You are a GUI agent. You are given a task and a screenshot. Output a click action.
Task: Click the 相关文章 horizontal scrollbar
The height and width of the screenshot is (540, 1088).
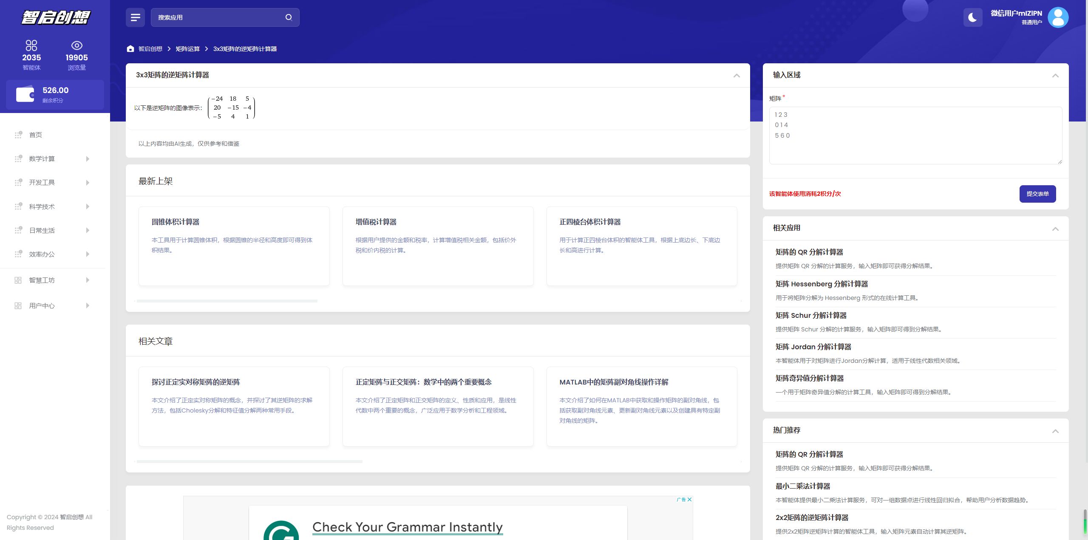click(249, 461)
